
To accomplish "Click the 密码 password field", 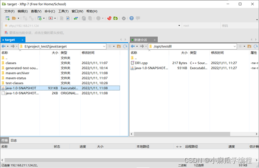I will (x=239, y=26).
